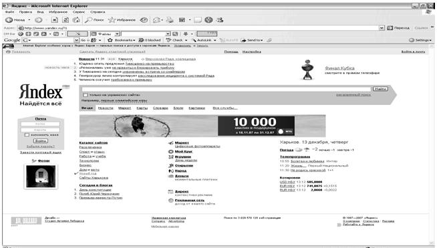Click the Forward navigation arrow

pyautogui.click(x=39, y=20)
